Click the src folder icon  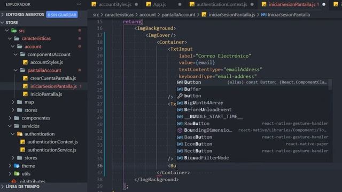[14, 30]
